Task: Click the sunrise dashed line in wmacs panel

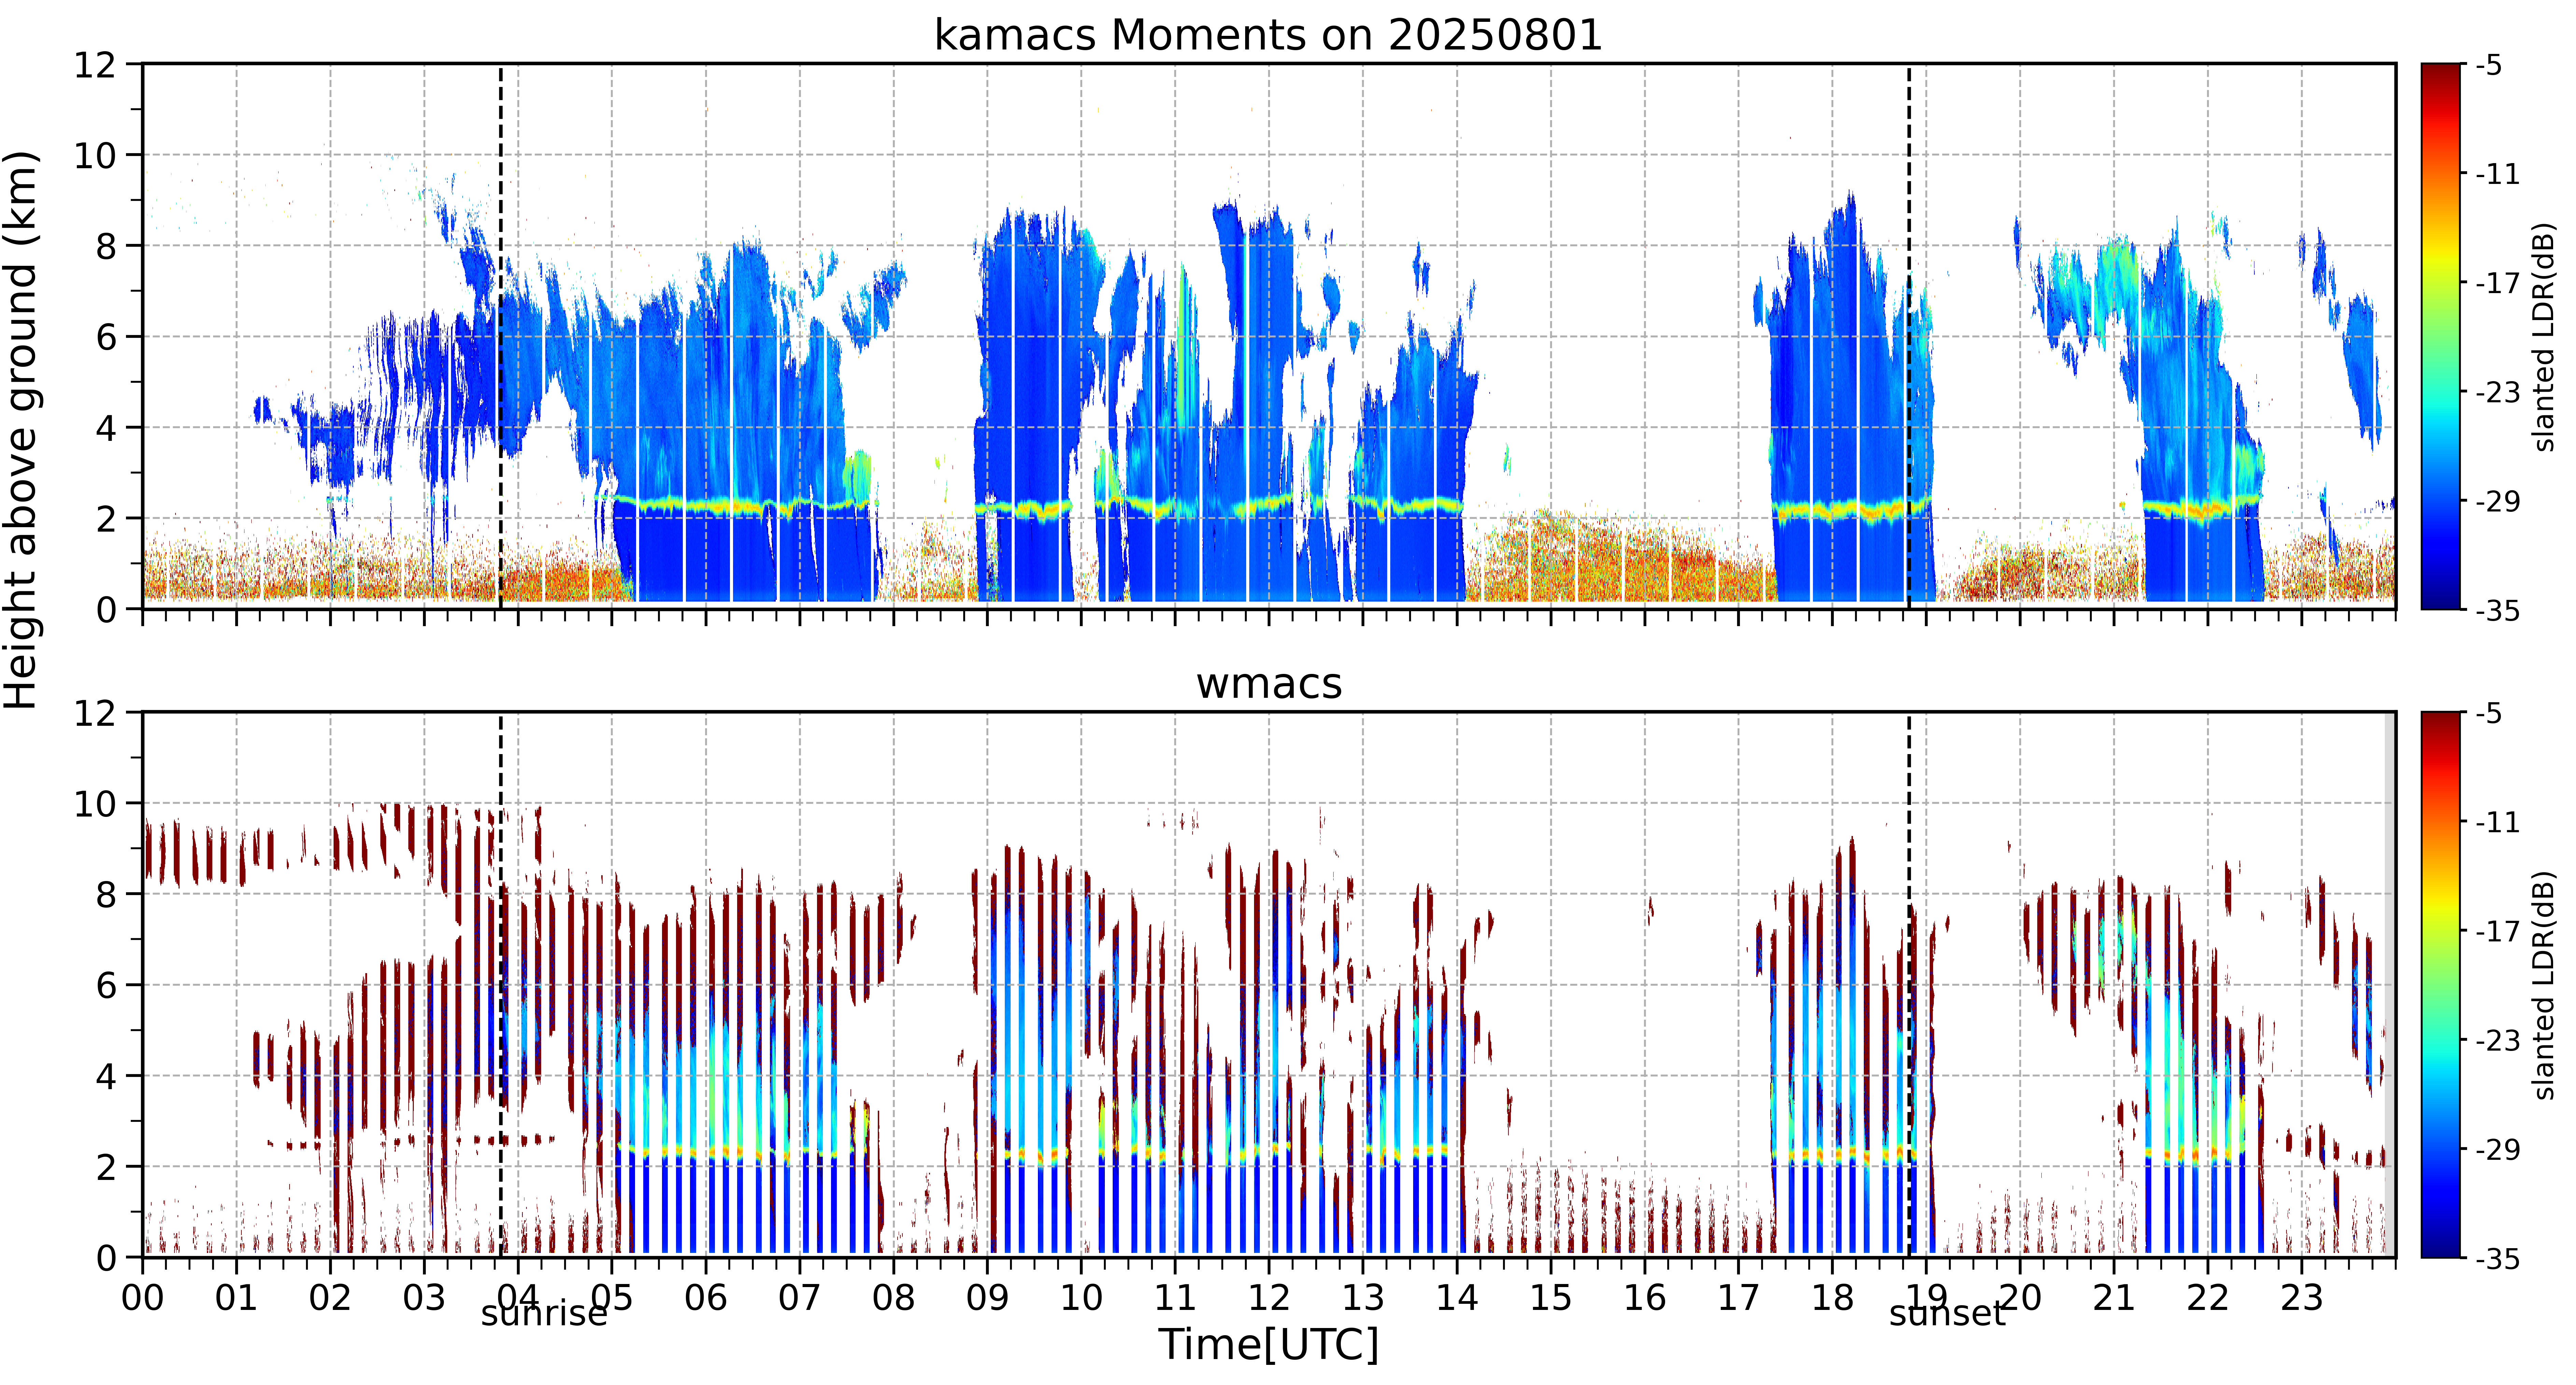Action: click(x=501, y=984)
